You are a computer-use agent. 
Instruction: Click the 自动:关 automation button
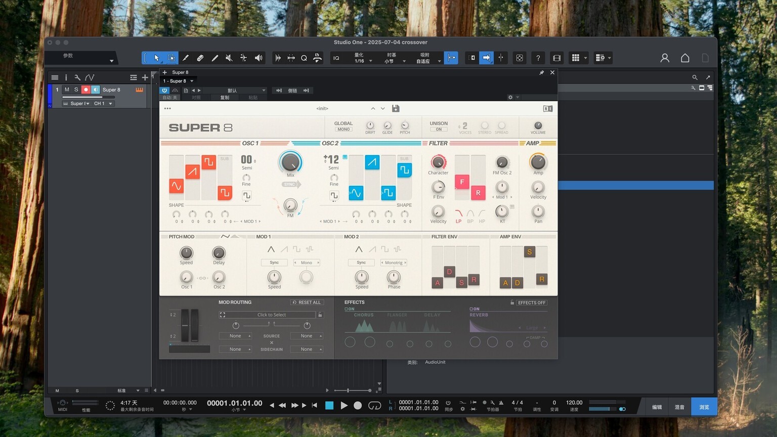tap(170, 98)
